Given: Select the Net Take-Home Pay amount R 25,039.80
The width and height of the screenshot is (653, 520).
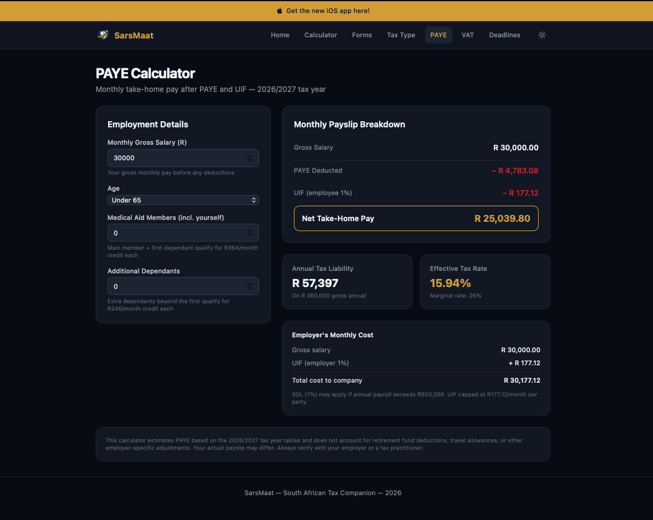Looking at the screenshot, I should (x=502, y=219).
